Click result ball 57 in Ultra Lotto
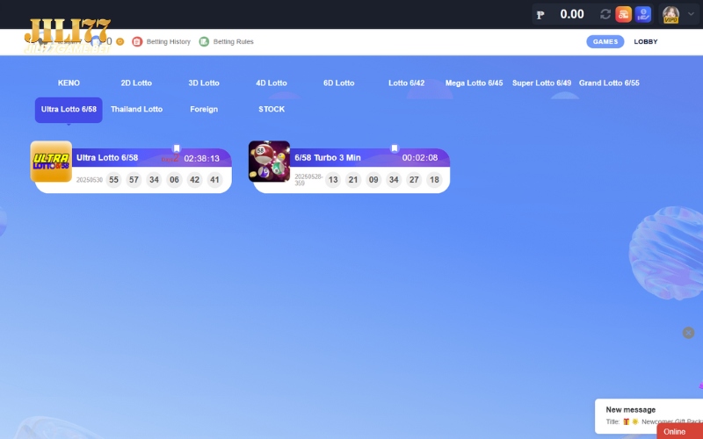Image resolution: width=703 pixels, height=439 pixels. [134, 180]
